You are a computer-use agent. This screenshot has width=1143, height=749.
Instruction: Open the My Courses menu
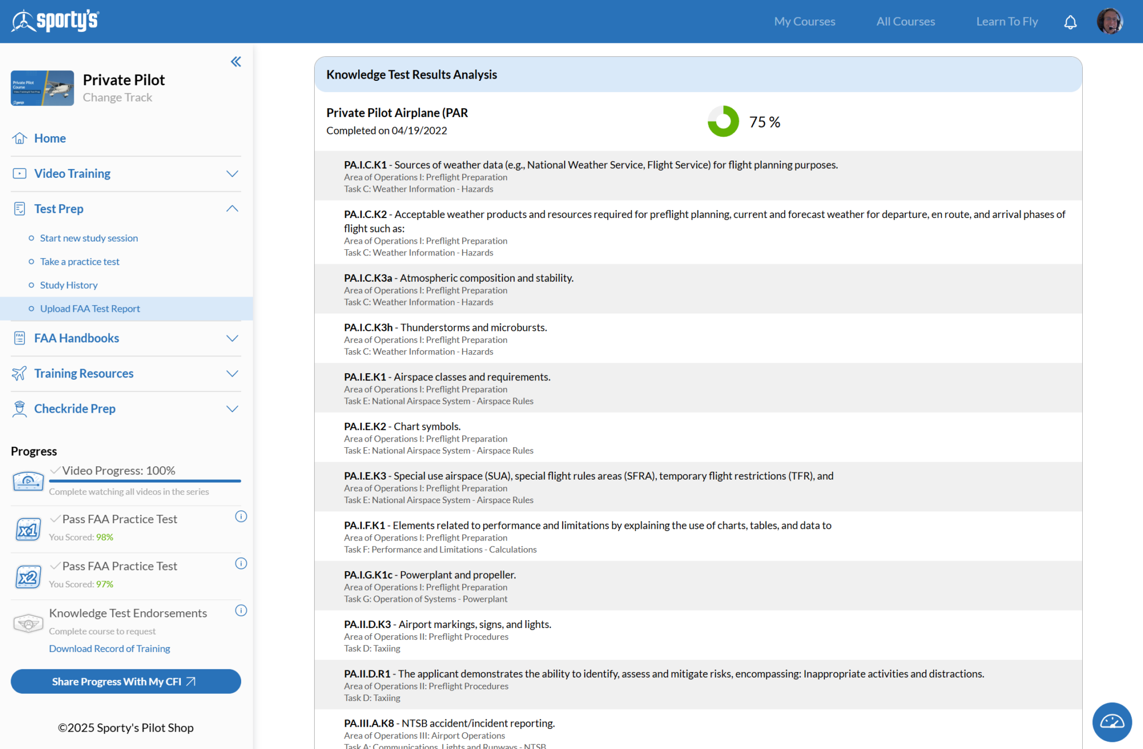pyautogui.click(x=804, y=21)
